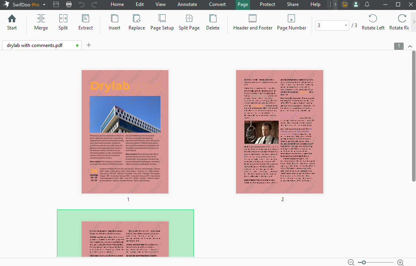The height and width of the screenshot is (266, 416).
Task: Open the notifications bell
Action: pos(367,4)
